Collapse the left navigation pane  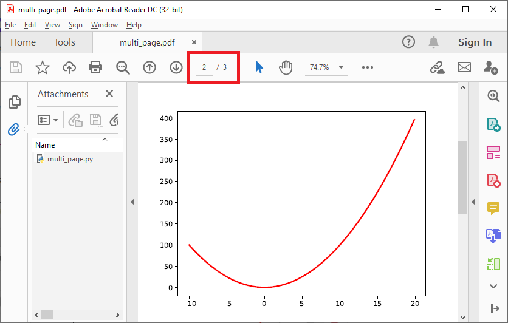(x=132, y=202)
